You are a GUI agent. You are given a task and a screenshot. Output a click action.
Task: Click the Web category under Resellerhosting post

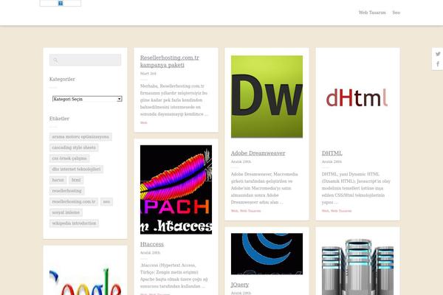pyautogui.click(x=143, y=123)
